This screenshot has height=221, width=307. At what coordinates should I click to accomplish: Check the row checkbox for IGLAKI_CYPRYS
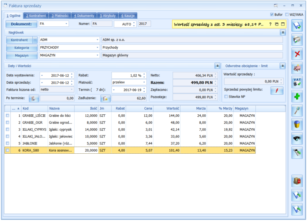(8, 129)
